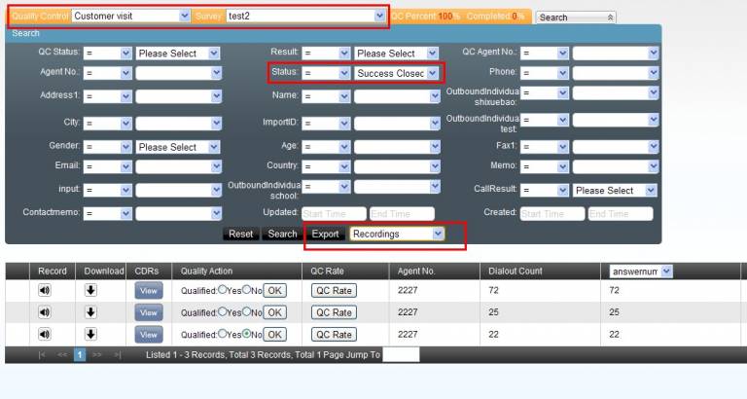This screenshot has width=747, height=399.
Task: Go to last page pagination icon
Action: pos(118,355)
